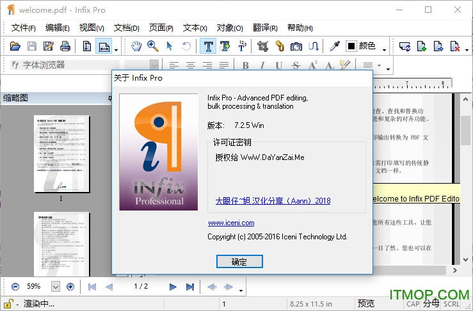
Task: Open the 编辑(E) menu
Action: 58,28
